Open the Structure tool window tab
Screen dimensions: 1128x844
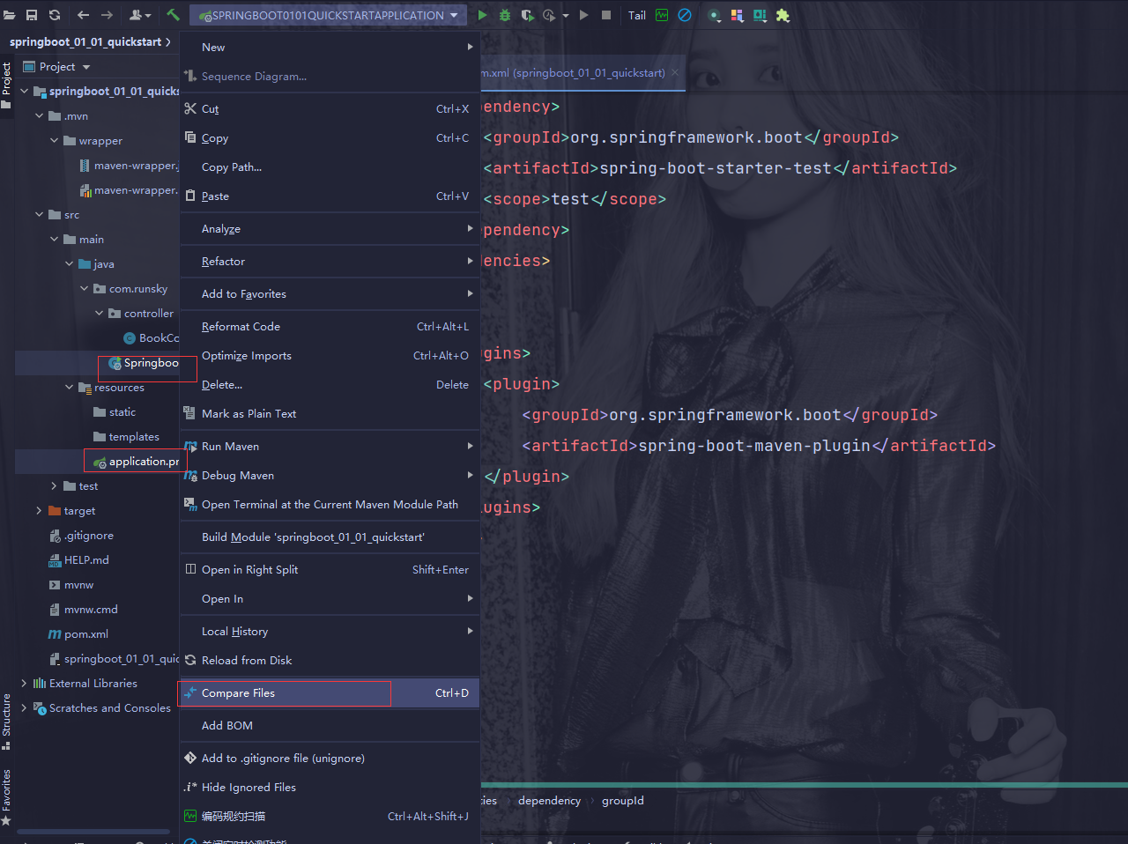(x=6, y=722)
